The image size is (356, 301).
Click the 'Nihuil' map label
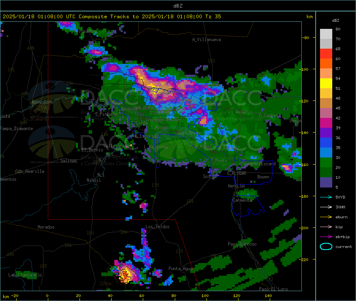pos(93,180)
